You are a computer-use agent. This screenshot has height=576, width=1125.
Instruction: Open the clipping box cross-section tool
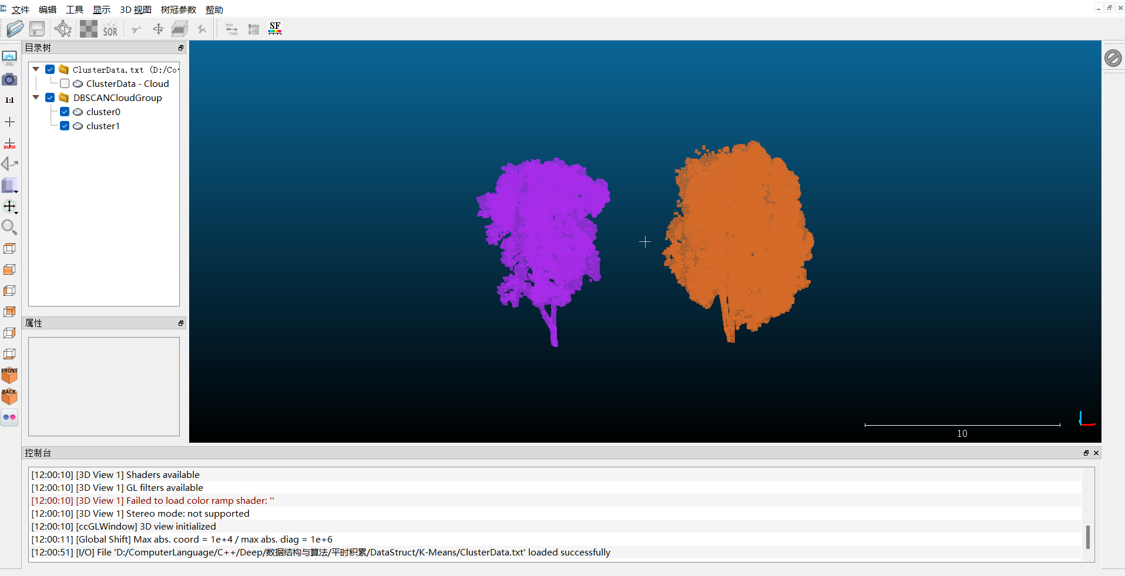pyautogui.click(x=179, y=28)
